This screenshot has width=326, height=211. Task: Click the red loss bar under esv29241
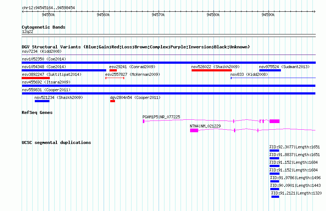coord(113,70)
